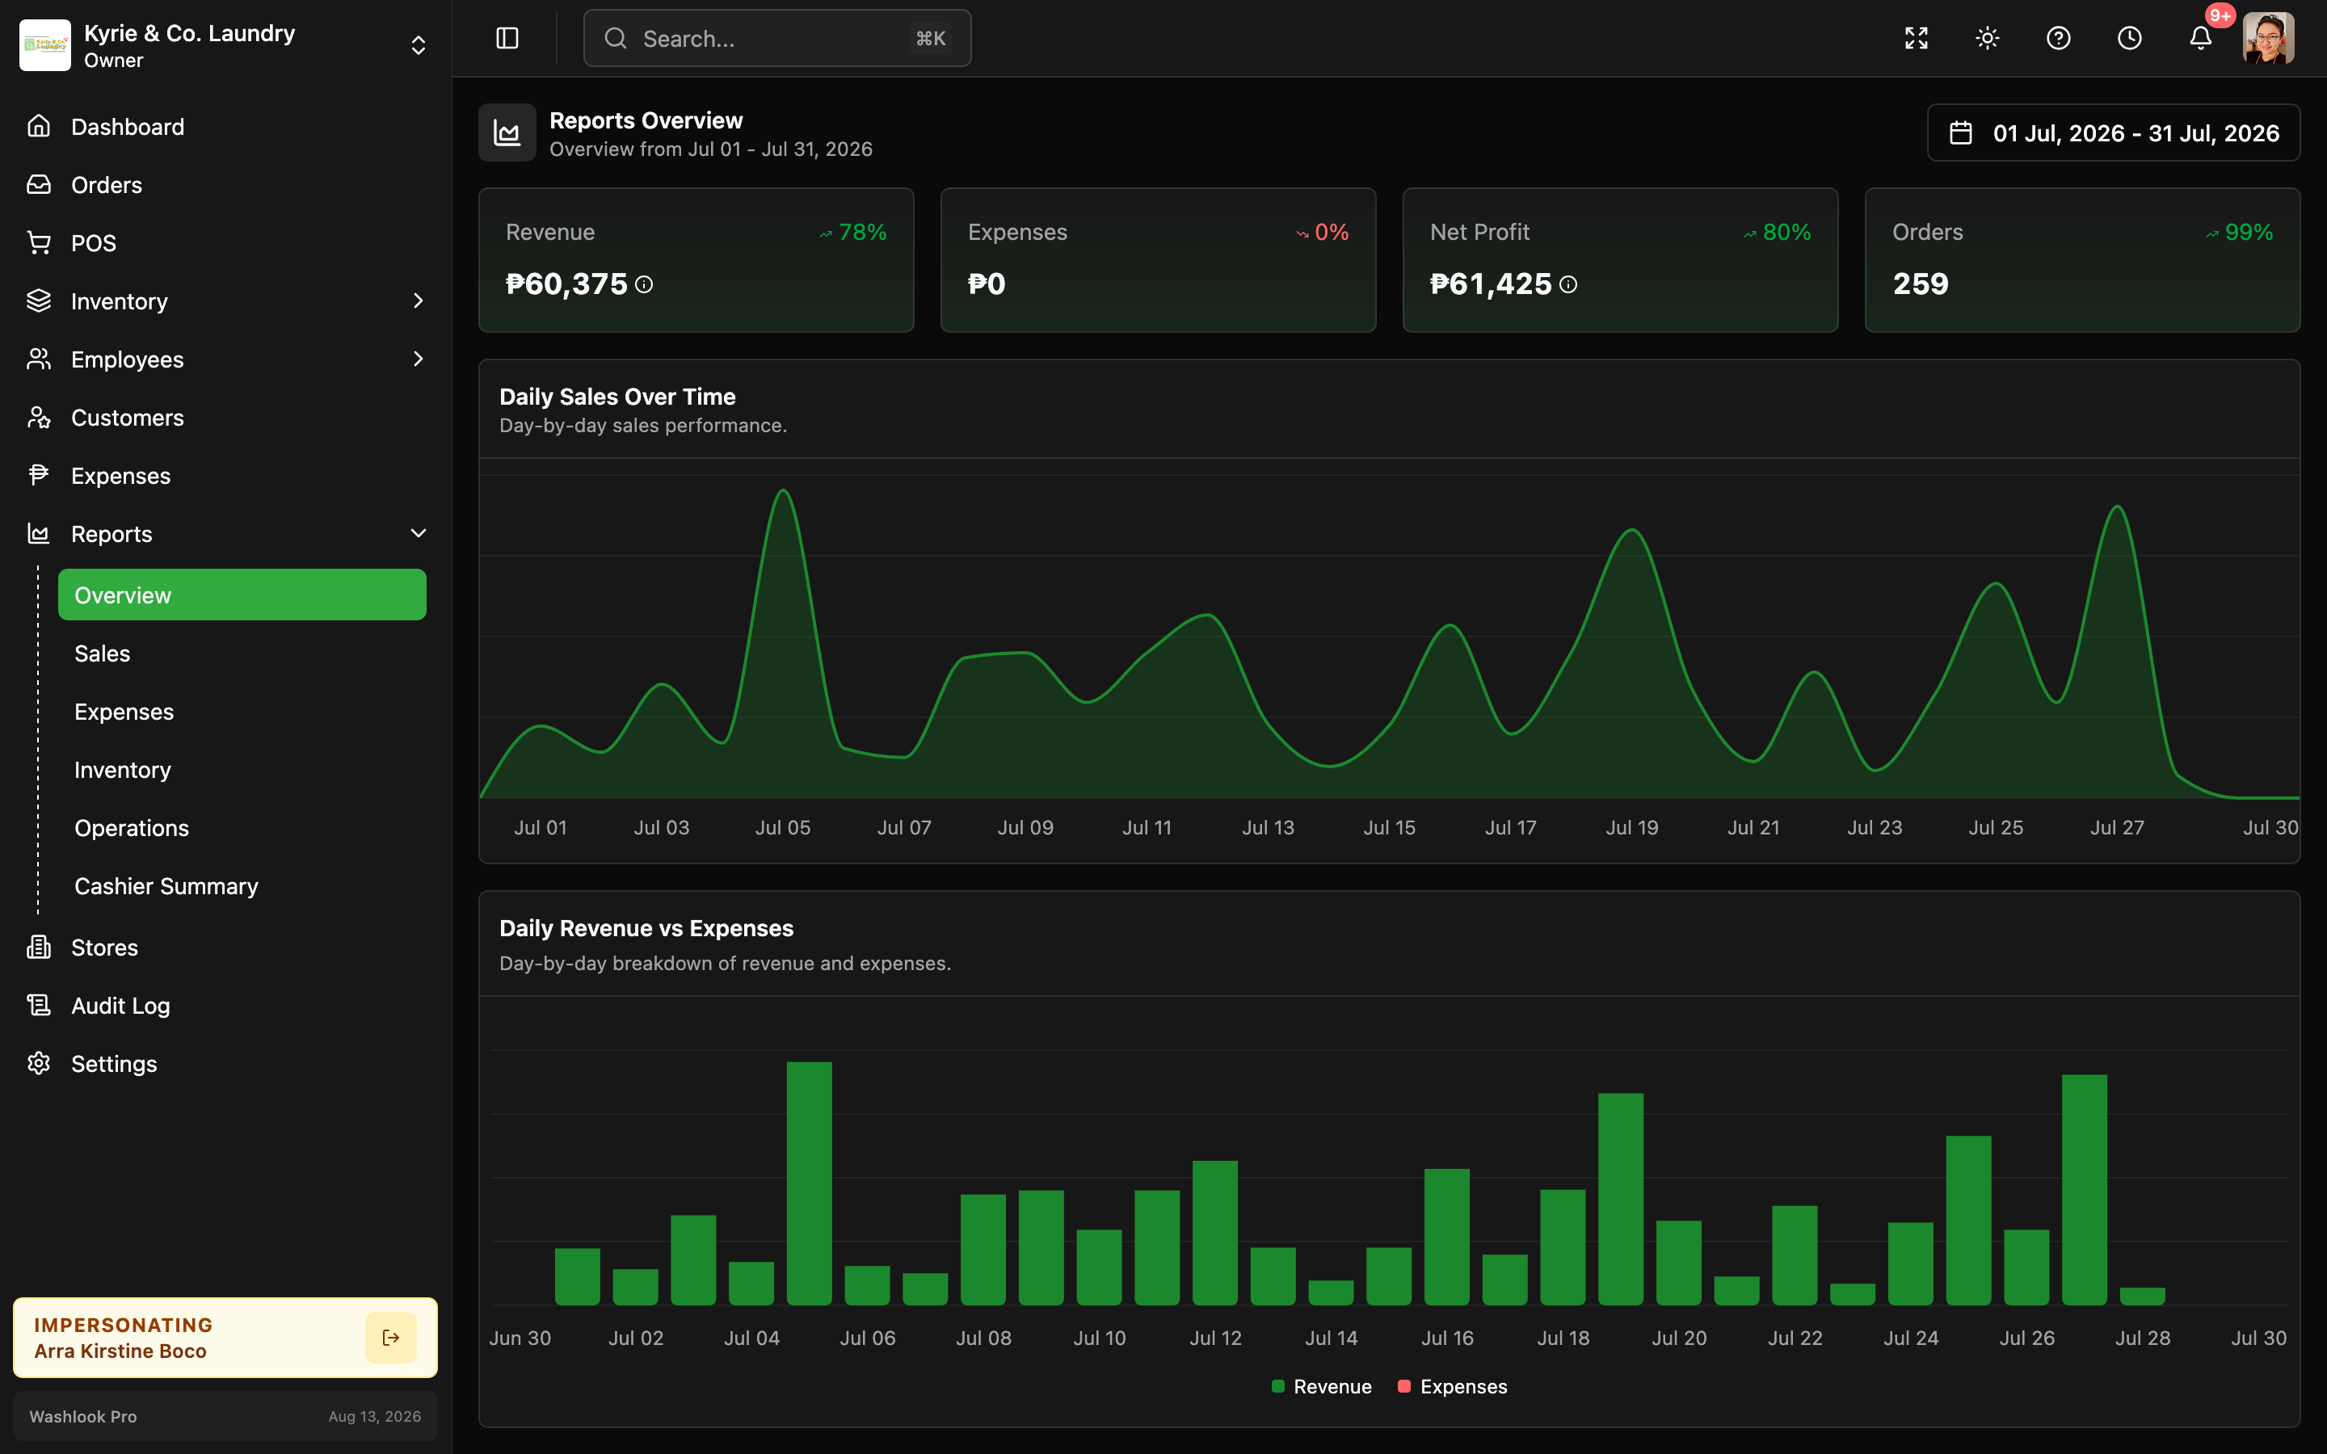The height and width of the screenshot is (1454, 2327).
Task: Toggle the sidebar panel icon
Action: click(507, 39)
